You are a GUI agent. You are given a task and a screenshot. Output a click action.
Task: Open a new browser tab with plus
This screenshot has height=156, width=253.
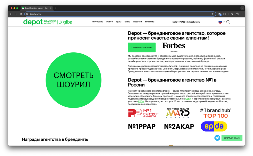click(56, 8)
